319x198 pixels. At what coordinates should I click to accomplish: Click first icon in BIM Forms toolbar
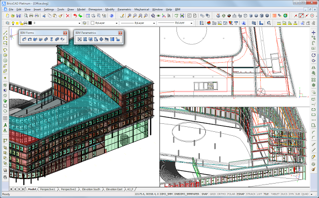click(x=24, y=39)
